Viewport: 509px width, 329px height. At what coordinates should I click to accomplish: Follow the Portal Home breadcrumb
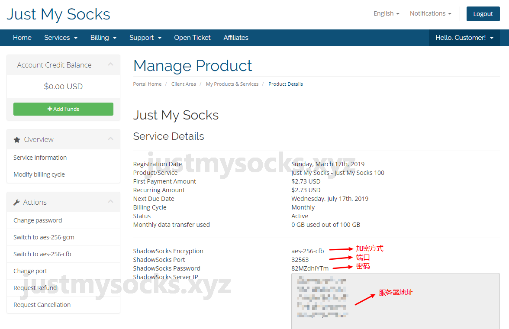[x=147, y=84]
